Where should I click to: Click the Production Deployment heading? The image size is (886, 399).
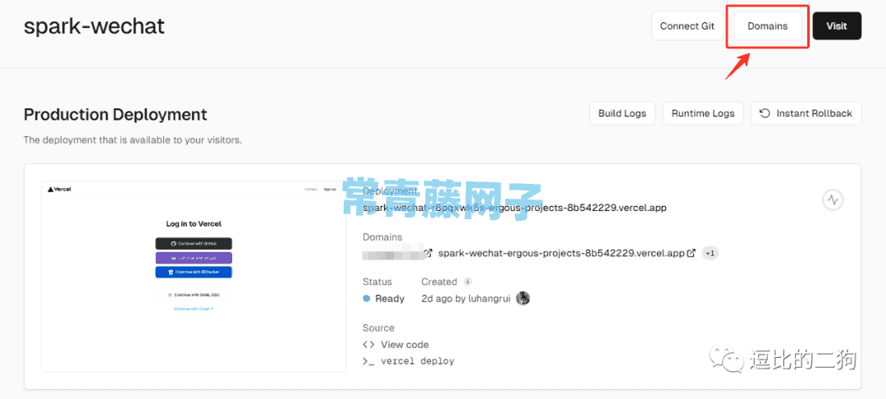pos(116,115)
